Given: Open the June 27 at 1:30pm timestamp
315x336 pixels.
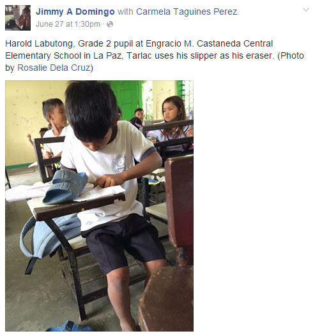Looking at the screenshot, I should [68, 24].
